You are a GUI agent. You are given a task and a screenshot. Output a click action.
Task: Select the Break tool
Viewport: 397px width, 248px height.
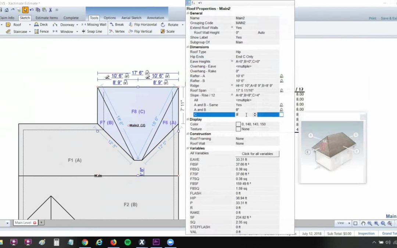(x=117, y=25)
